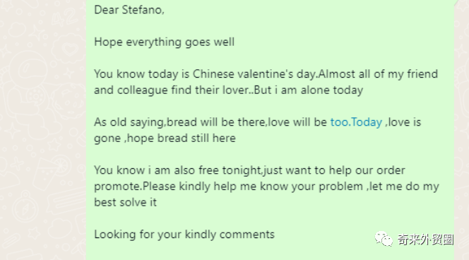Click the name "Stefano" in the greeting

point(143,10)
